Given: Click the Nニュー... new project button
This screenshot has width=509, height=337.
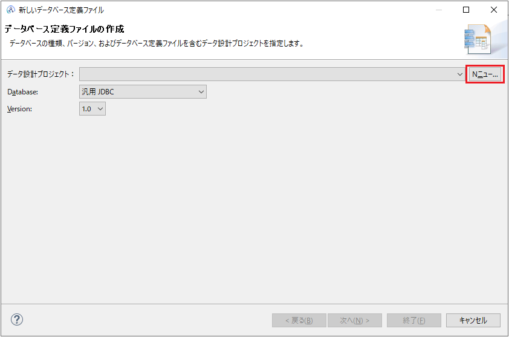Looking at the screenshot, I should click(485, 74).
